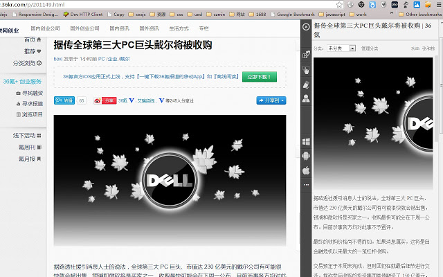Image resolution: width=443 pixels, height=277 pixels.
Task: Open the czmin bookmarks folder
Action: coord(215,14)
